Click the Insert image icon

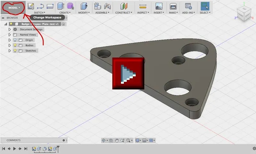click(x=159, y=6)
